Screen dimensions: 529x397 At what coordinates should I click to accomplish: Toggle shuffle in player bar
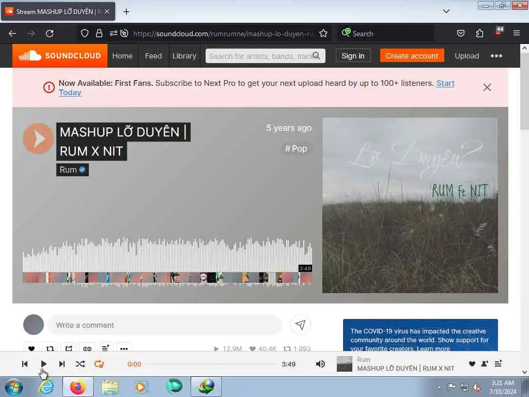coord(80,364)
